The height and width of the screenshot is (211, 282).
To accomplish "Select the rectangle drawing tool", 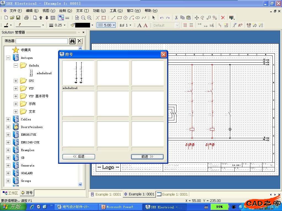I will 119,18.
